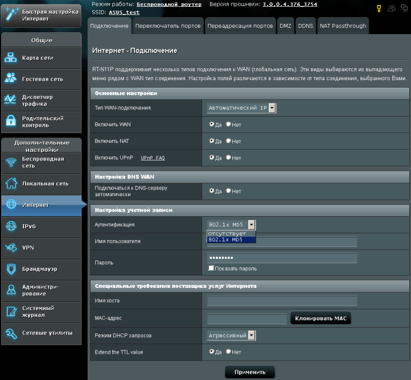The height and width of the screenshot is (380, 411).
Task: Open the DMZ tab
Action: (285, 26)
